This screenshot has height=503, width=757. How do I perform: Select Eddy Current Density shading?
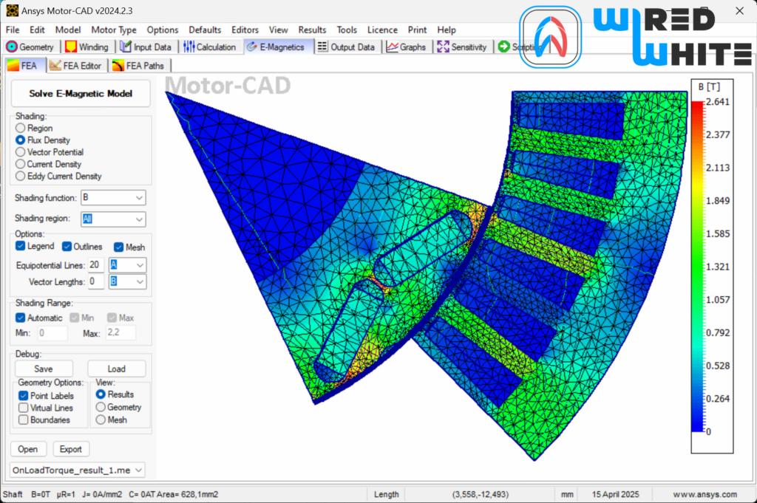coord(20,177)
